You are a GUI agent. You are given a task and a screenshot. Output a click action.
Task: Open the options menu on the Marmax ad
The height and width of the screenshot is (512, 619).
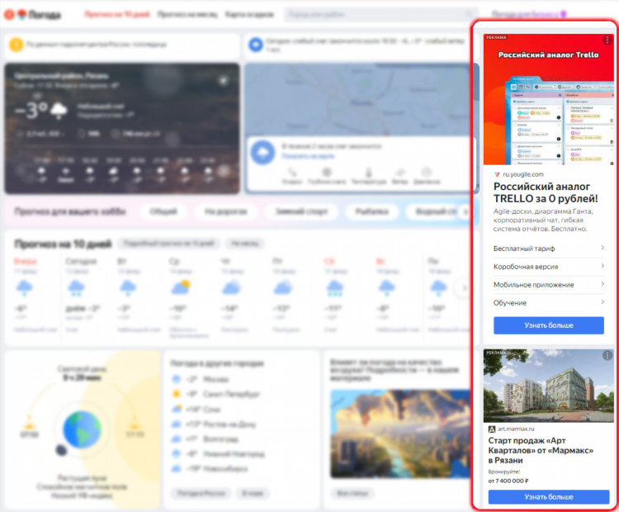pos(607,356)
